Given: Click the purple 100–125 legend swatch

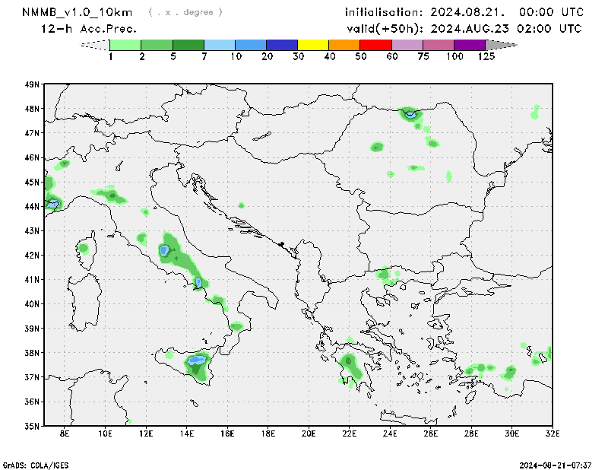Looking at the screenshot, I should click(470, 46).
